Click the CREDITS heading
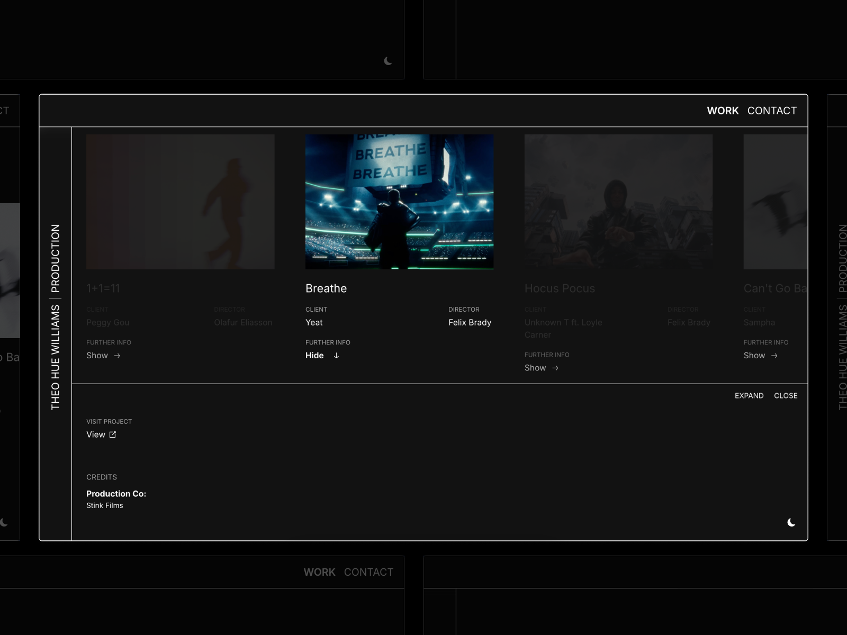 (102, 477)
